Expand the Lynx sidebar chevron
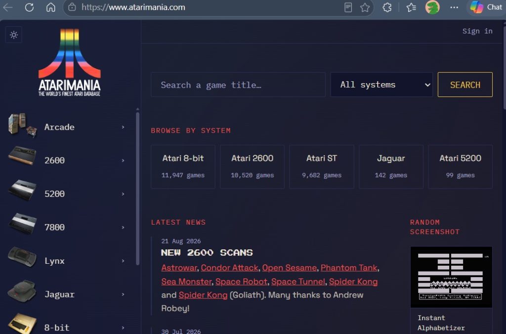The height and width of the screenshot is (334, 506). tap(123, 261)
